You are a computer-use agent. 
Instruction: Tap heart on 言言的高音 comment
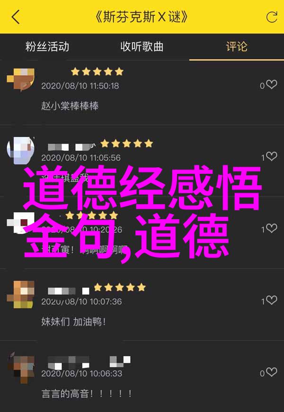[x=271, y=372]
